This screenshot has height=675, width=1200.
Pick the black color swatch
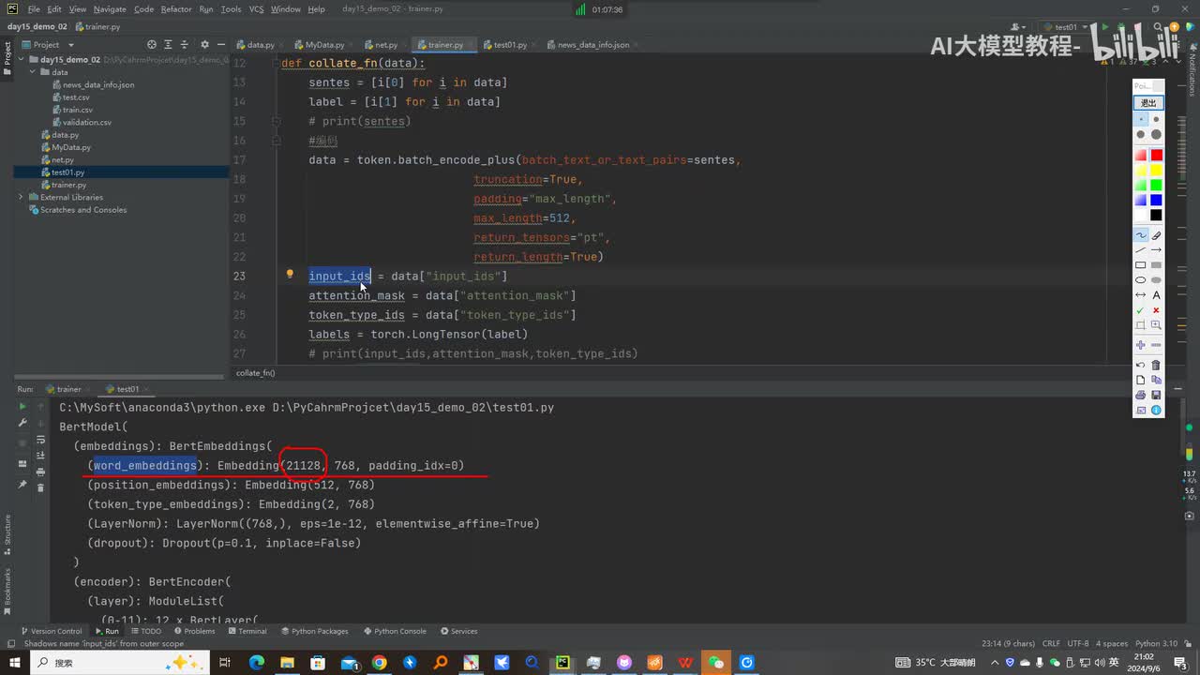(x=1156, y=216)
